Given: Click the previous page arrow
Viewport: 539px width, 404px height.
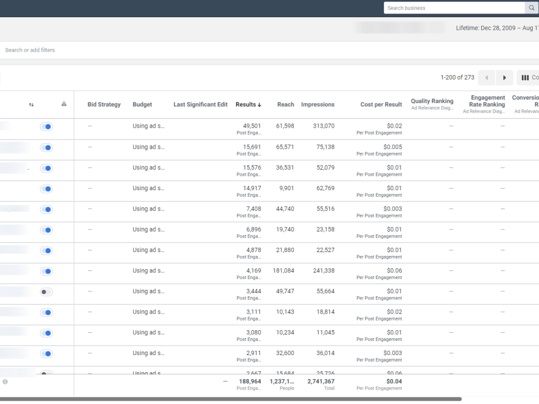Looking at the screenshot, I should 486,78.
